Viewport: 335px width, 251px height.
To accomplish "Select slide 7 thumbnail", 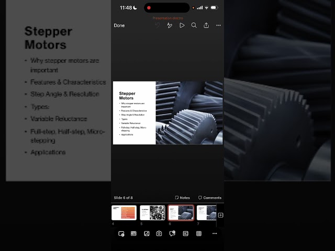I will tap(206, 213).
